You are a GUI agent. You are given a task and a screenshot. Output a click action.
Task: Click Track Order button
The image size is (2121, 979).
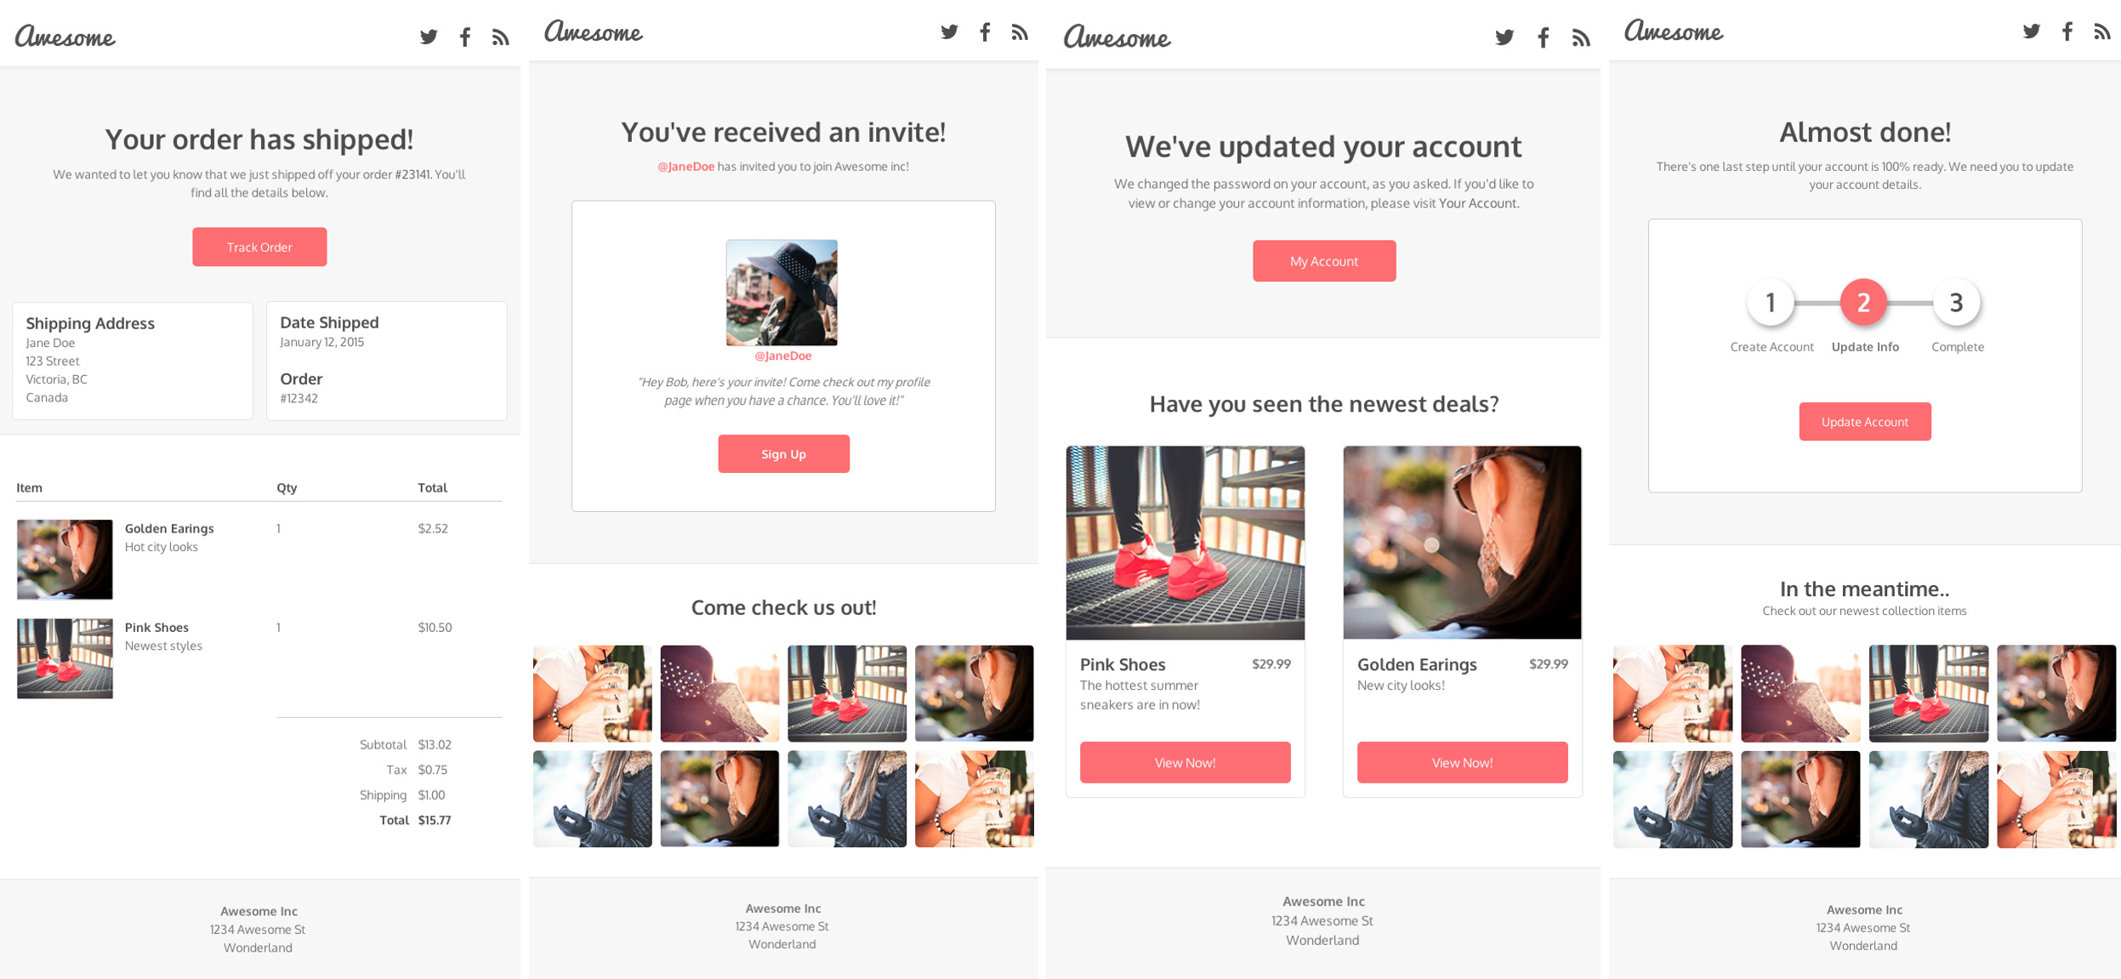tap(259, 246)
